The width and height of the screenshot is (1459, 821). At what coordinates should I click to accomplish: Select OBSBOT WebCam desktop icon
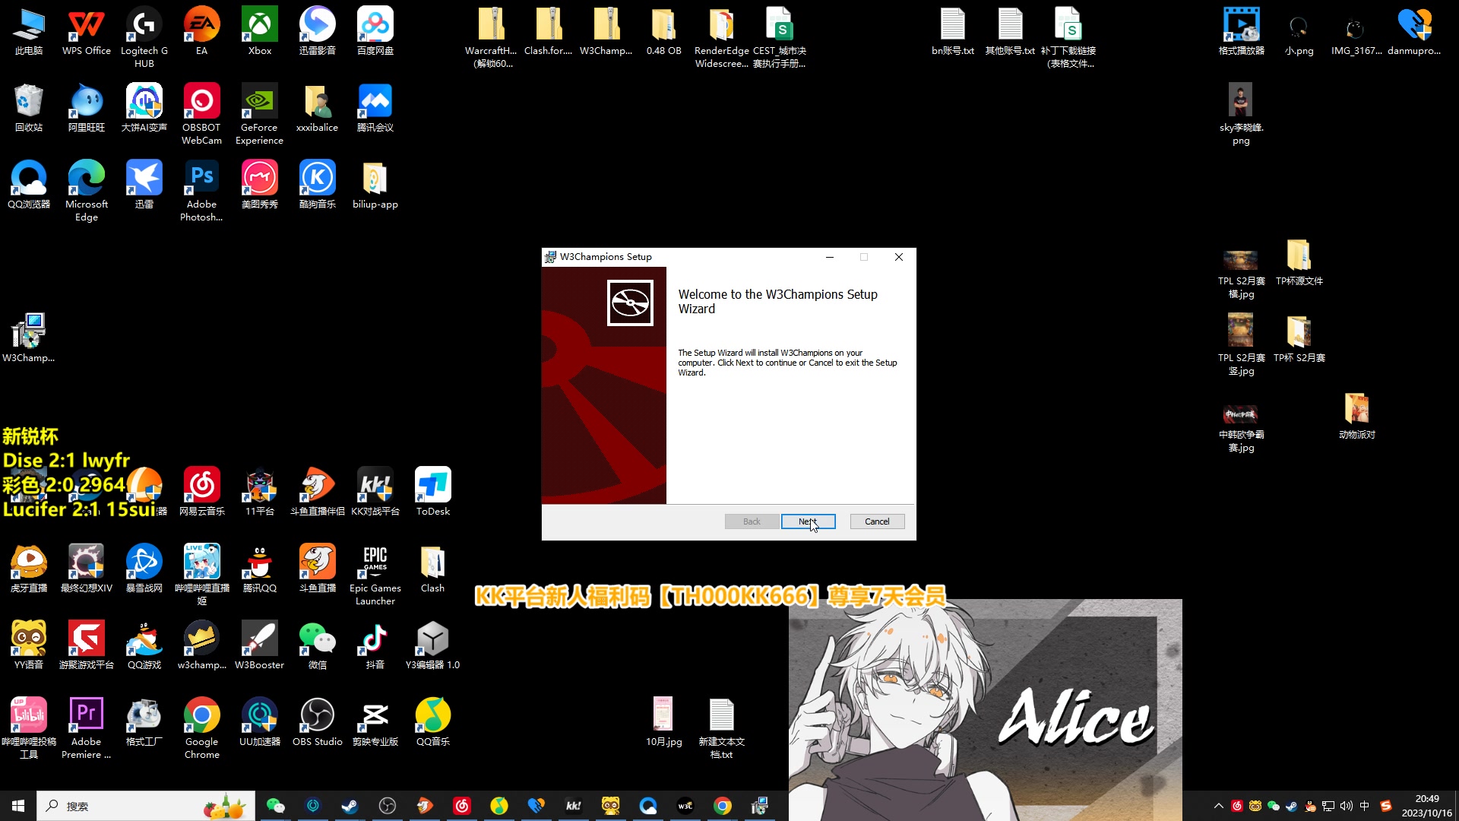(202, 115)
